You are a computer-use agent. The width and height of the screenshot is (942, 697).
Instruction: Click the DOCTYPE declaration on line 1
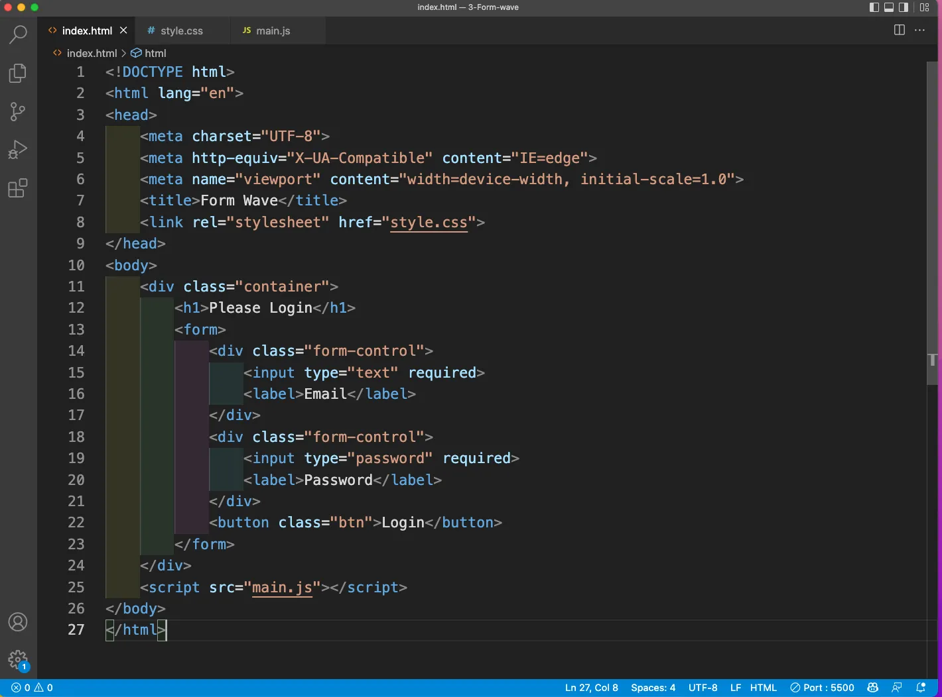tap(170, 72)
